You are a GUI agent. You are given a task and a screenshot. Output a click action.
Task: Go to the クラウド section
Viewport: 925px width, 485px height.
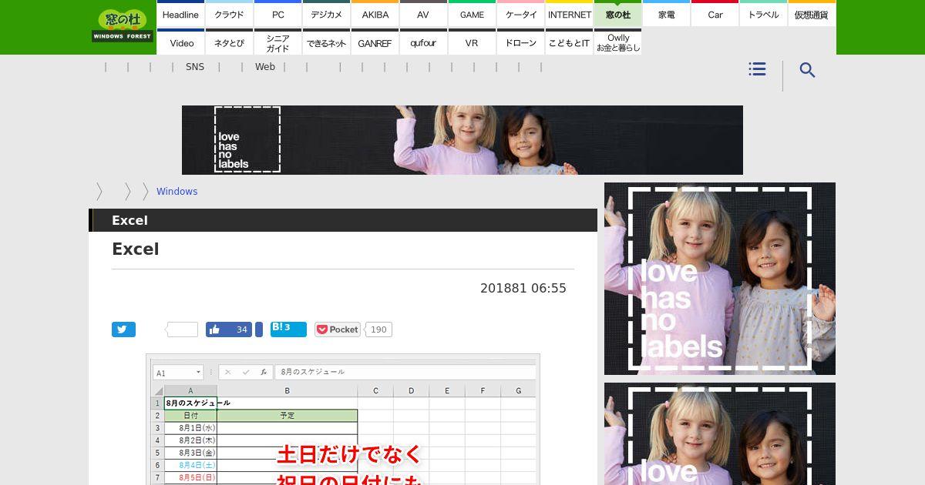point(229,14)
